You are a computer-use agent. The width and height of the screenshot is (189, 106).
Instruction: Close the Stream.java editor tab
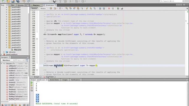55,5
